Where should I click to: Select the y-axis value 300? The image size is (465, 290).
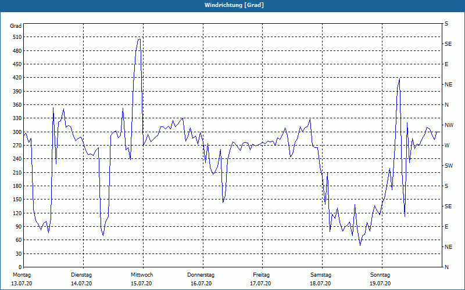click(17, 132)
